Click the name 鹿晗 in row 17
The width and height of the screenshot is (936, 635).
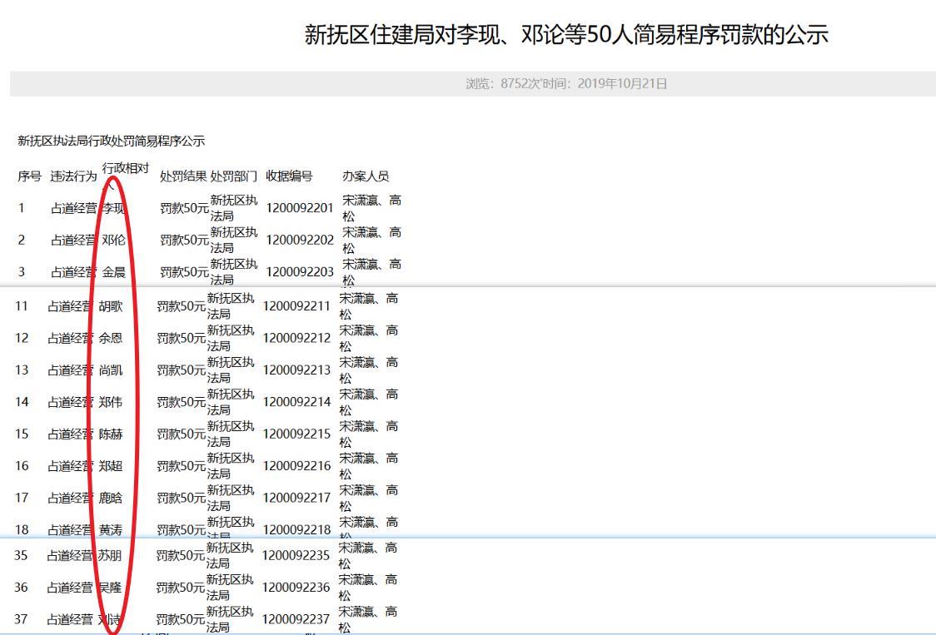point(121,497)
